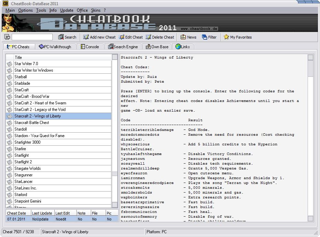Switch to Search Engine tab
The image size is (320, 237).
(124, 47)
